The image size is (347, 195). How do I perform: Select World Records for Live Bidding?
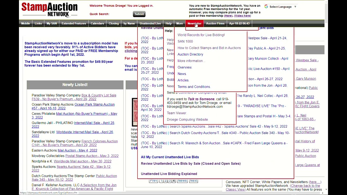point(201,35)
